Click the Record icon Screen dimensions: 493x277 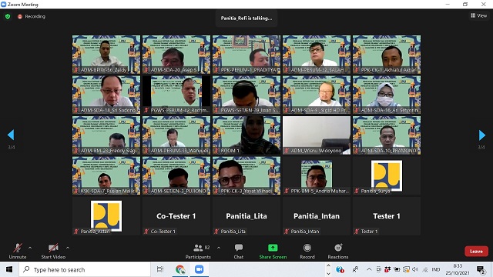(x=307, y=248)
